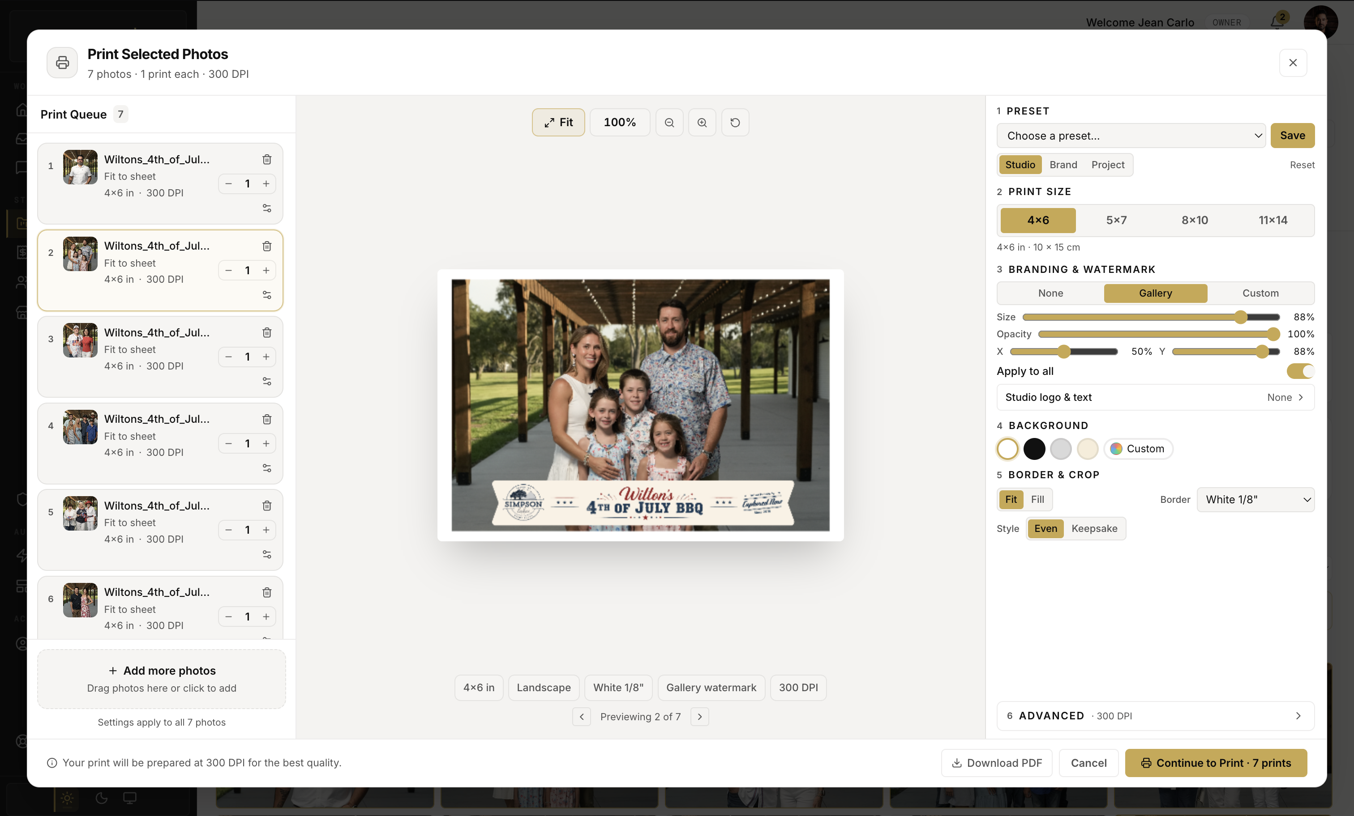Increase copies for photo 5

click(266, 529)
